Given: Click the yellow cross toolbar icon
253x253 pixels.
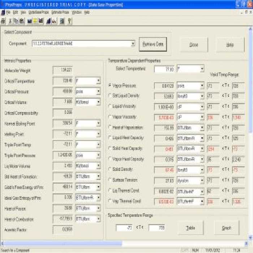Looking at the screenshot, I should pos(35,21).
